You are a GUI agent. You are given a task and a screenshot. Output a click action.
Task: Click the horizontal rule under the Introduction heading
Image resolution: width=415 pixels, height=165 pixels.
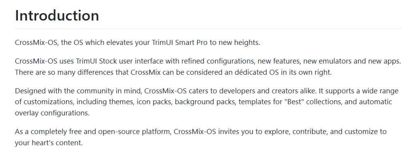pos(209,29)
